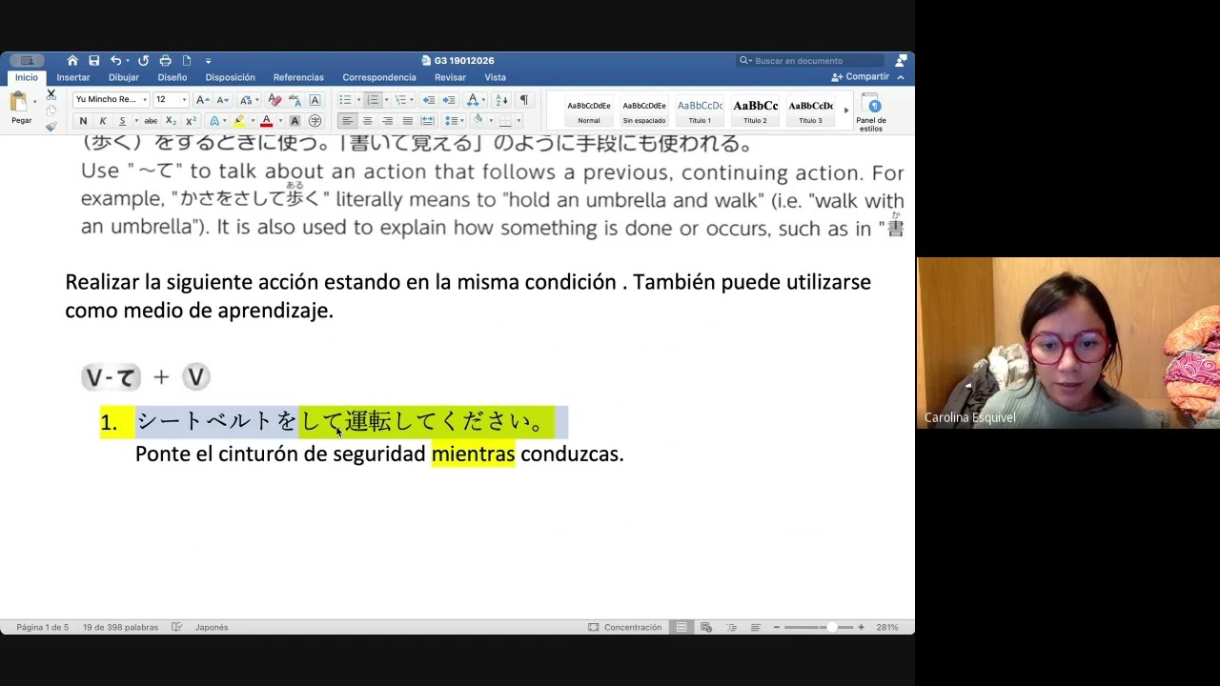
Task: Center the text
Action: click(x=367, y=121)
